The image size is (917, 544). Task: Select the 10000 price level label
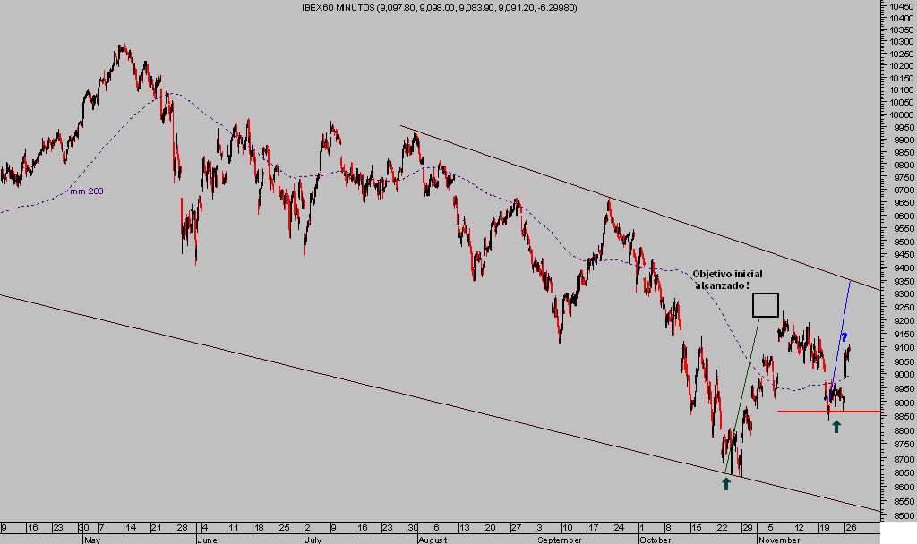901,115
